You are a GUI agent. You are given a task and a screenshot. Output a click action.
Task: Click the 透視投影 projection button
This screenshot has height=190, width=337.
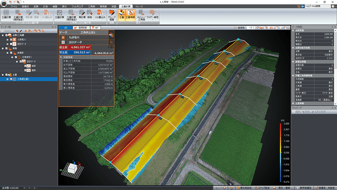click(81, 27)
